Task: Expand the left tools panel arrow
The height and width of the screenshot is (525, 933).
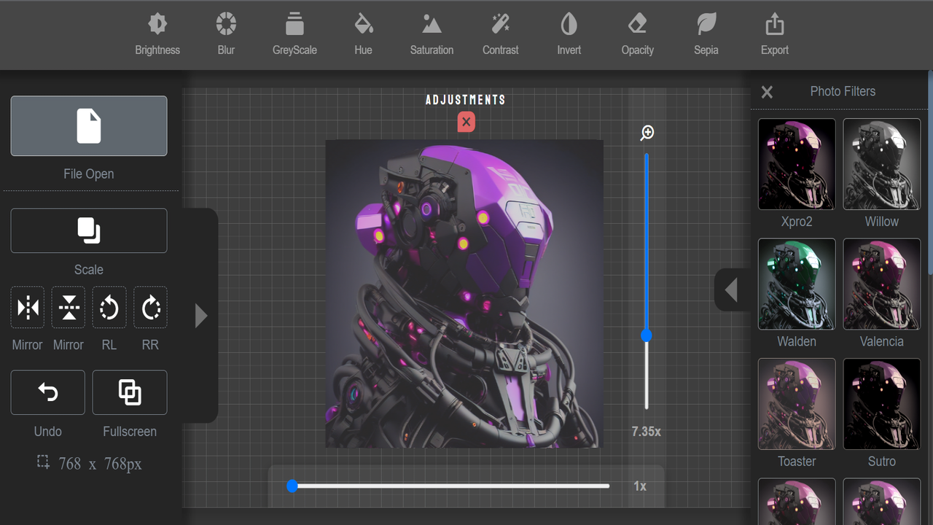Action: tap(201, 315)
